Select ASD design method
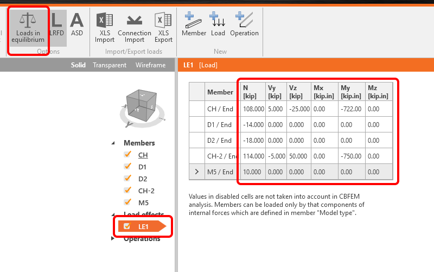Screen dimensions: 434x272 coord(76,25)
